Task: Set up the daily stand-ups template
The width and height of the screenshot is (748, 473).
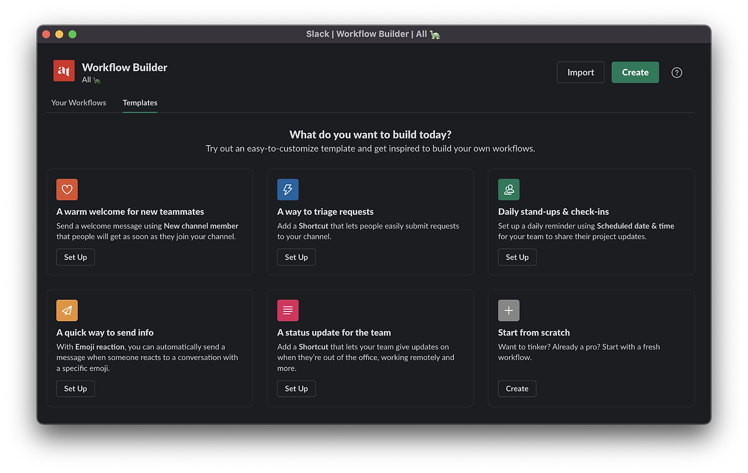Action: [x=517, y=257]
